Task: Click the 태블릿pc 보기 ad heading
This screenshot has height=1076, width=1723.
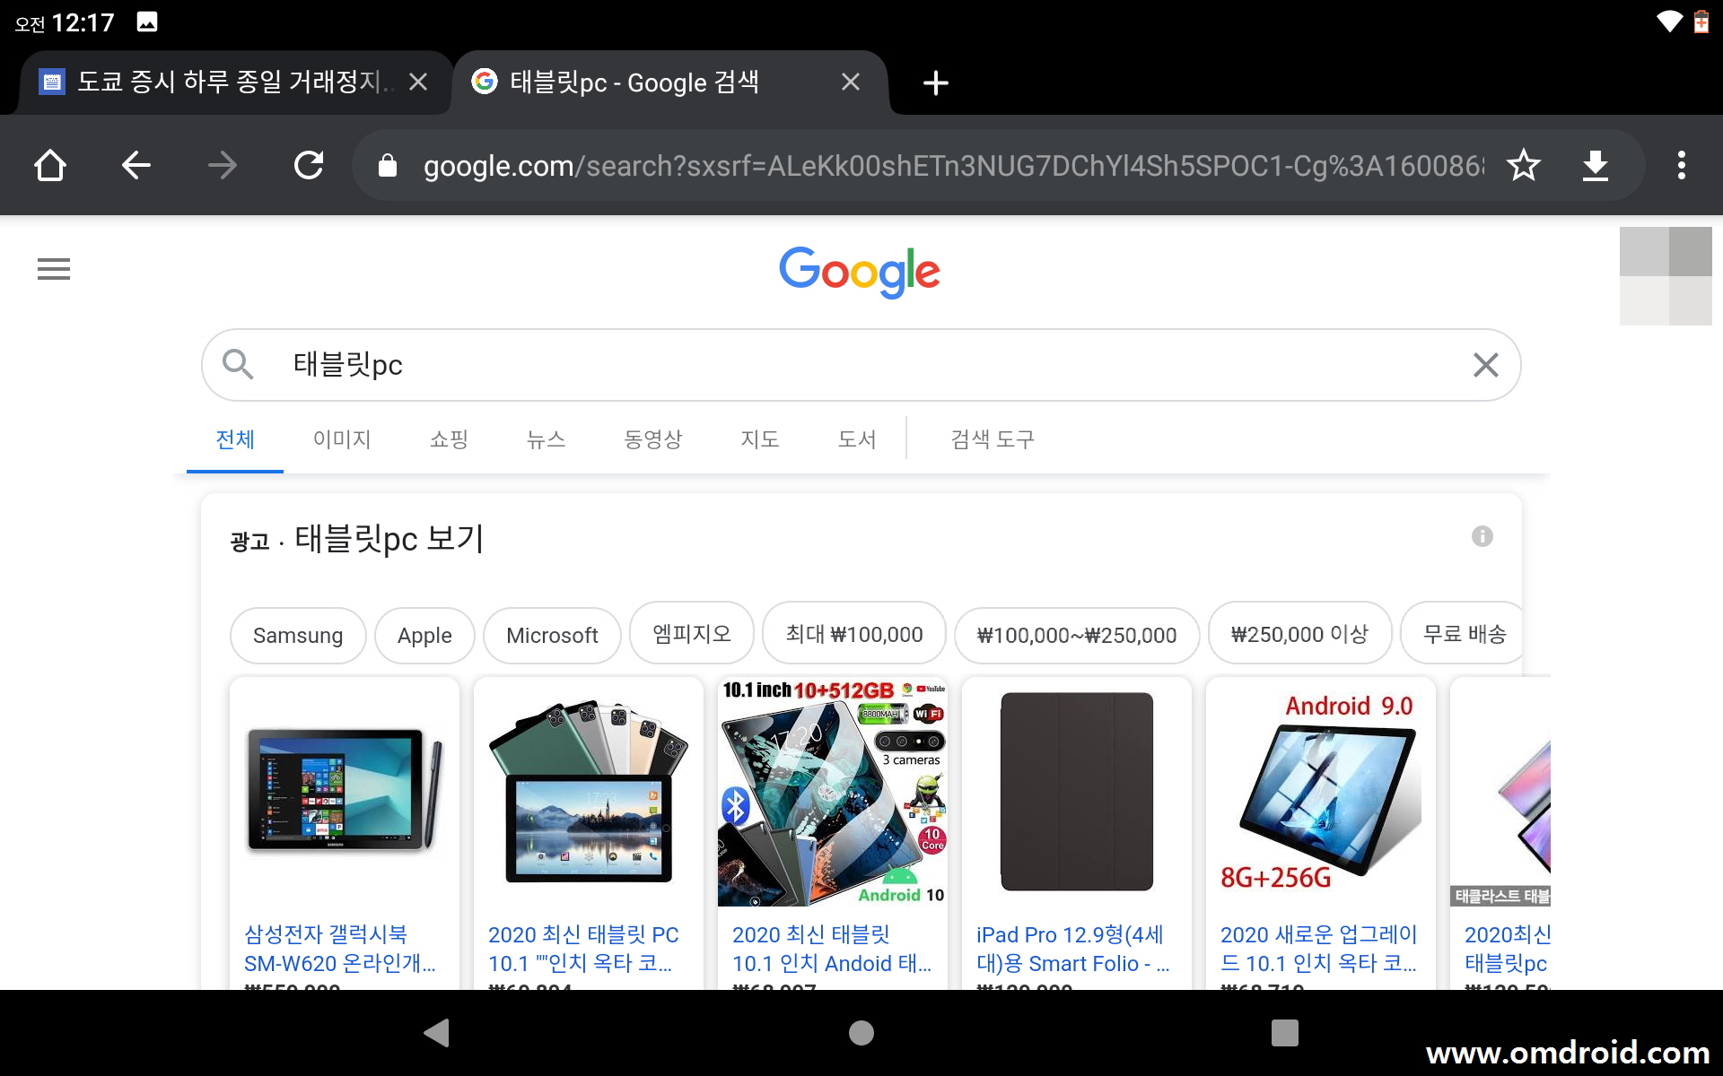Action: [389, 539]
